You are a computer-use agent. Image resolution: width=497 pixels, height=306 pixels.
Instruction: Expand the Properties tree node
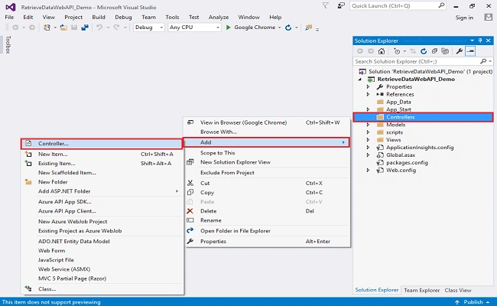pyautogui.click(x=368, y=86)
